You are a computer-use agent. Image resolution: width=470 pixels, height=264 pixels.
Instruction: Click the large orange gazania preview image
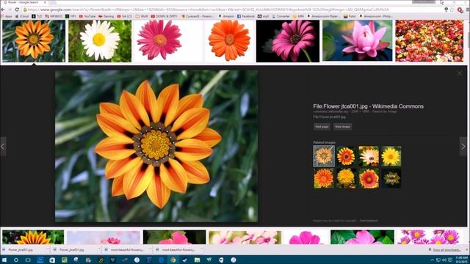(x=156, y=146)
